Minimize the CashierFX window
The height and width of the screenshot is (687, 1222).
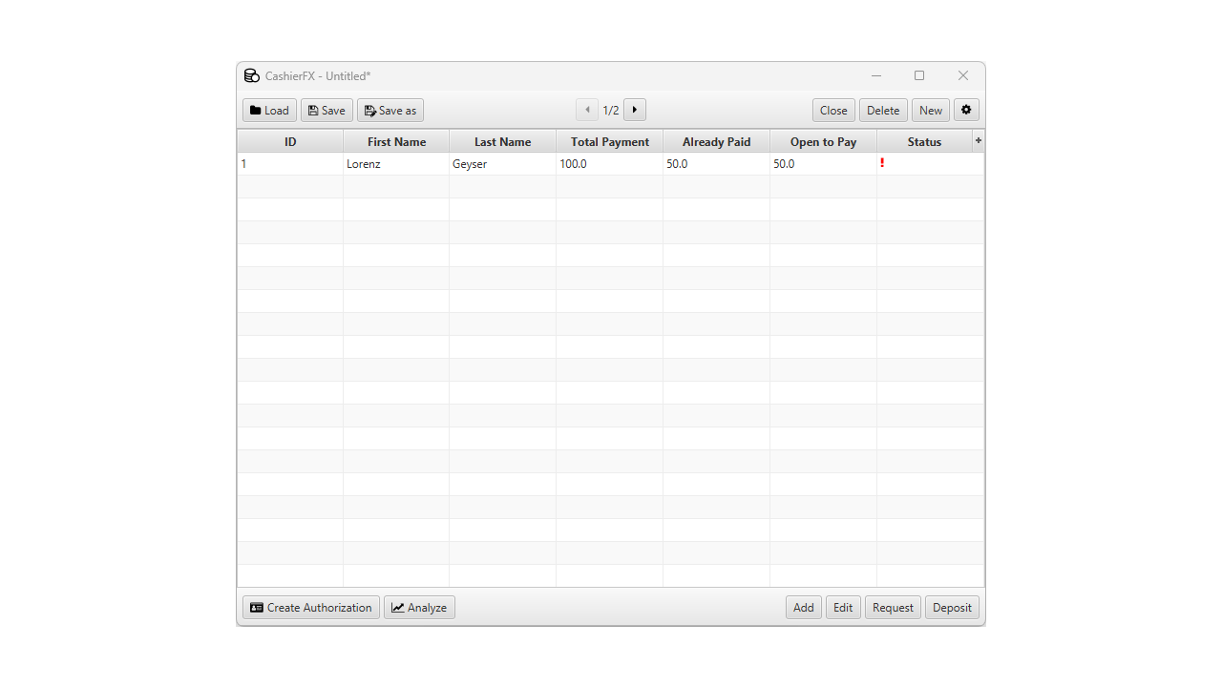click(x=876, y=76)
